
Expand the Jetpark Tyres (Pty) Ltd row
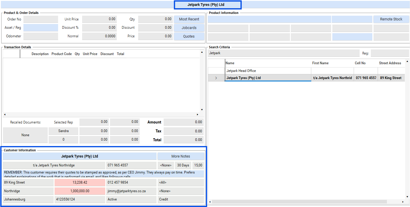pos(216,78)
